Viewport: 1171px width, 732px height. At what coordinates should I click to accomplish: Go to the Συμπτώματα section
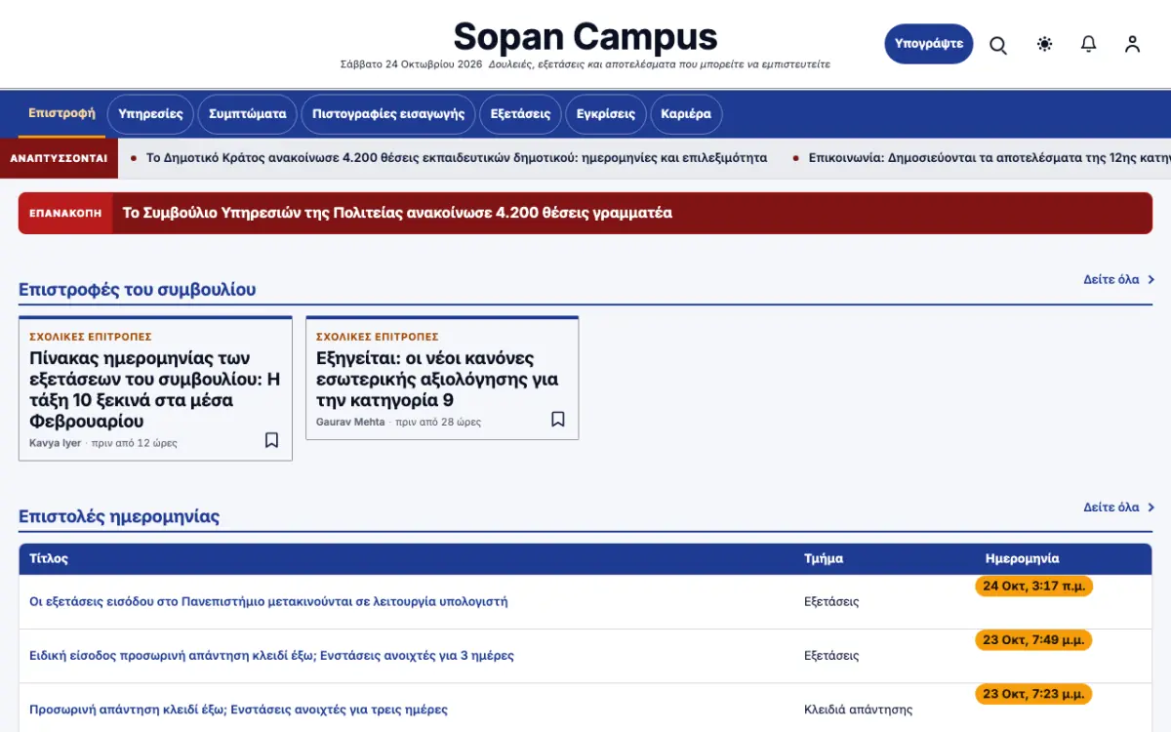click(248, 113)
